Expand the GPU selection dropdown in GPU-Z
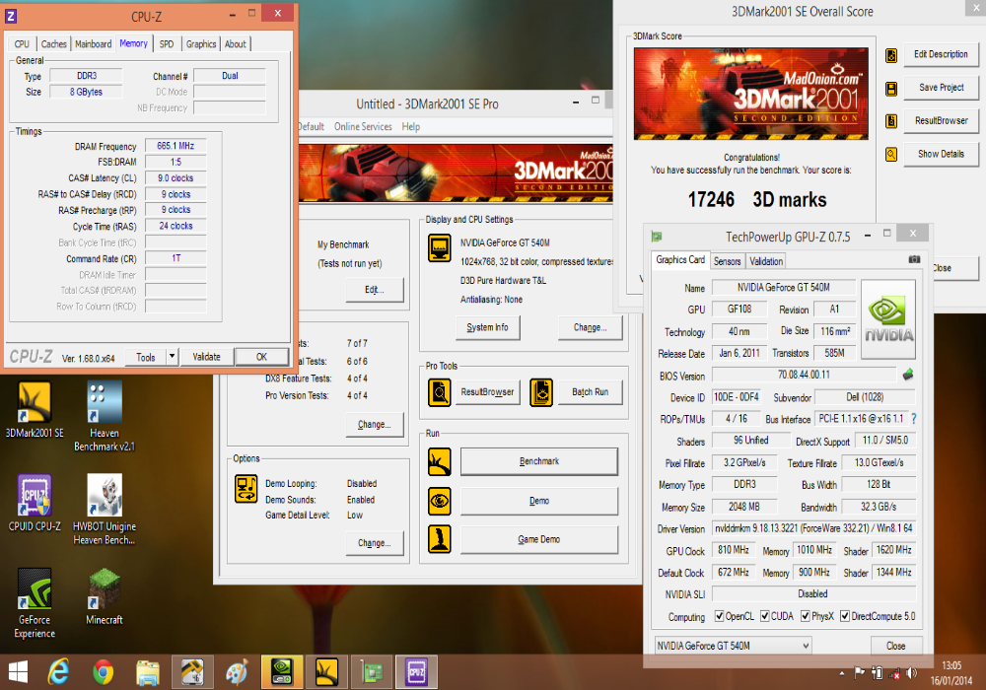 click(806, 646)
